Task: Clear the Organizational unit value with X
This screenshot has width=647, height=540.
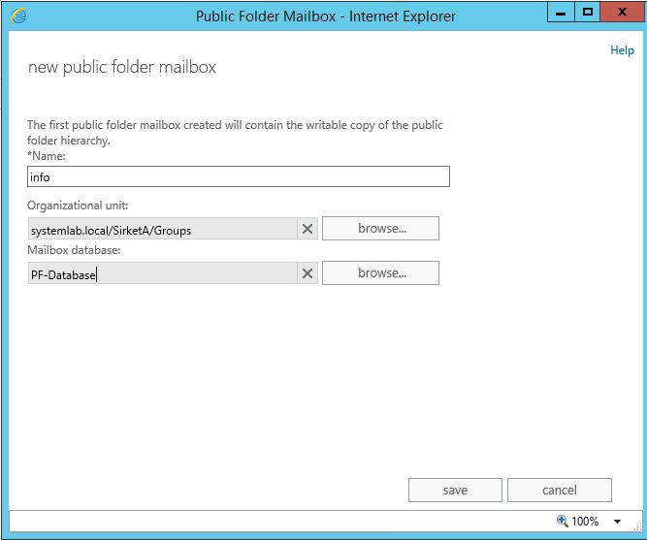Action: point(307,229)
